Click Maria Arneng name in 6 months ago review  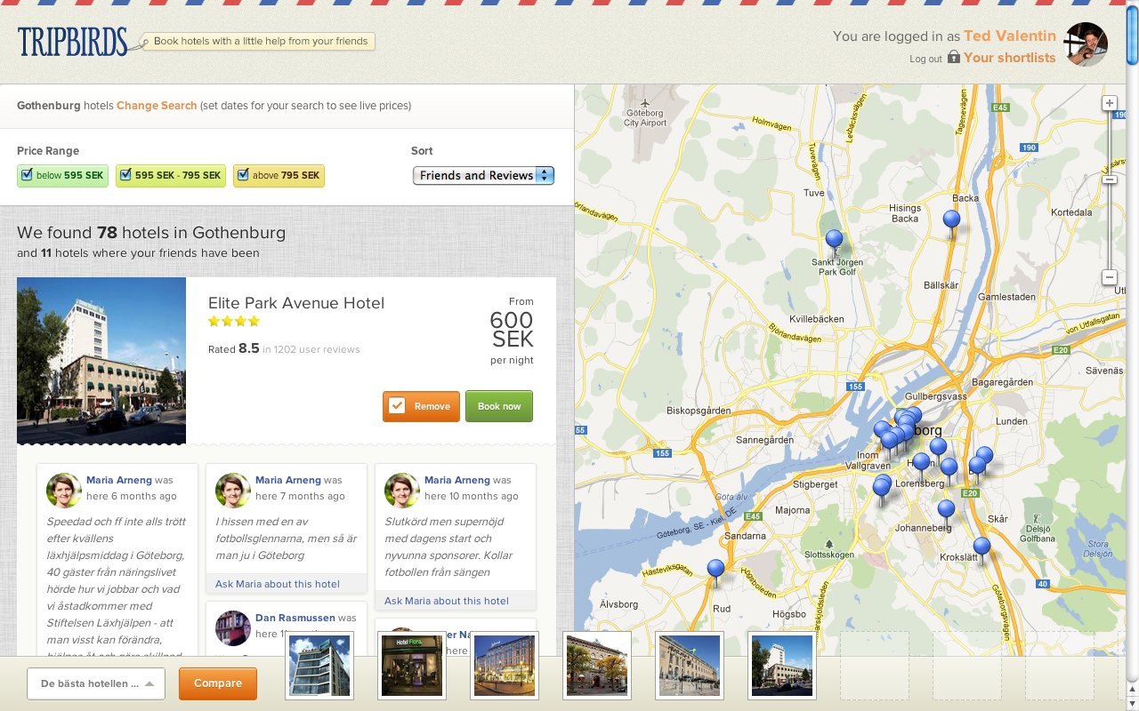(119, 480)
